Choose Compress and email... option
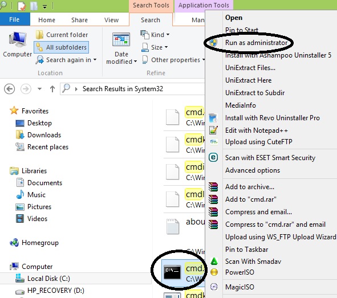This screenshot has width=337, height=298. pos(258,212)
